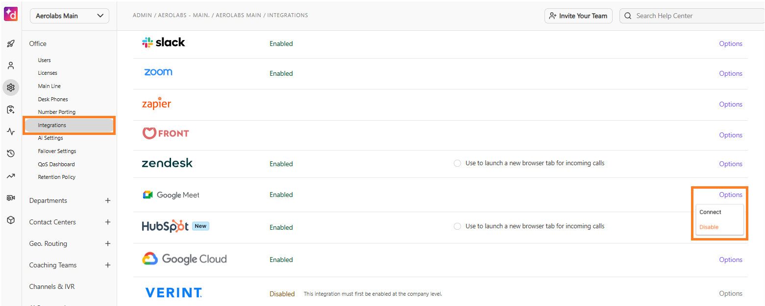The height and width of the screenshot is (306, 765).
Task: Open the clipboard sparkle sidebar icon
Action: pos(11,109)
